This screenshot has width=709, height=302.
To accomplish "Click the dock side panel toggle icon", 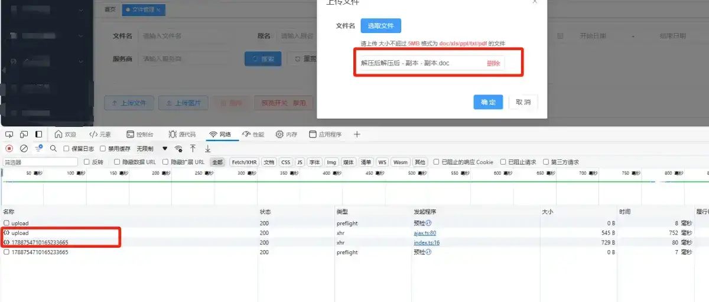I will [x=38, y=134].
